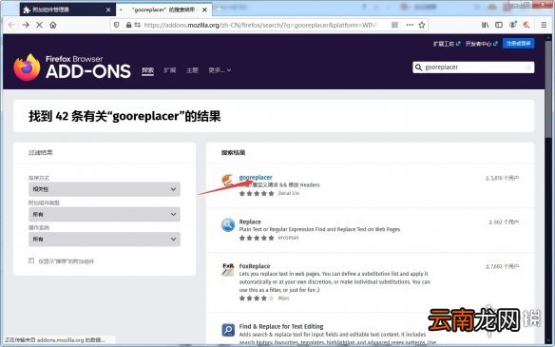Image resolution: width=555 pixels, height=347 pixels.
Task: Bookmark this page with the star
Action: click(422, 25)
